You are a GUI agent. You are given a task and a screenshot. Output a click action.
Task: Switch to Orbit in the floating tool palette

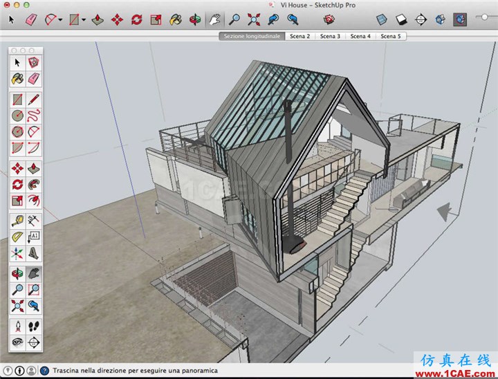17,273
